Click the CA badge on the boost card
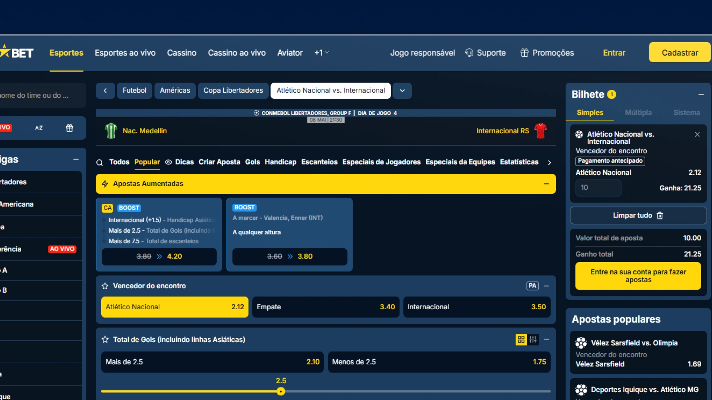This screenshot has width=712, height=400. click(108, 208)
